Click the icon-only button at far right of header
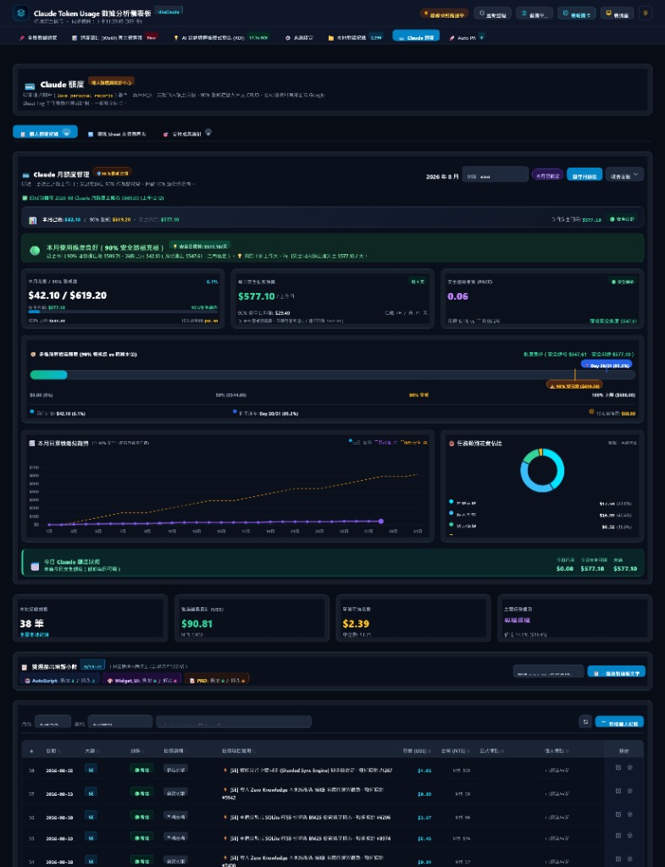665x867 pixels. pyautogui.click(x=645, y=14)
